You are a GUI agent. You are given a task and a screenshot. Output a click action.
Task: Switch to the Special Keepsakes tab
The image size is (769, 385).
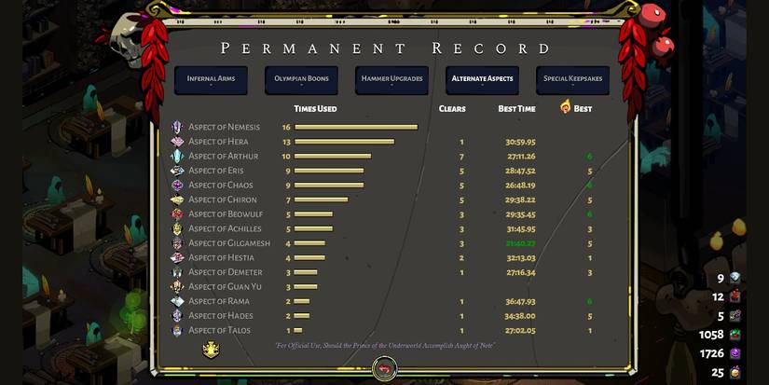point(573,80)
